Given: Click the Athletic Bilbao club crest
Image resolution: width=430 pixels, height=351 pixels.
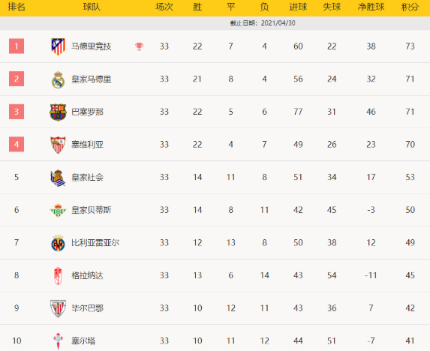Looking at the screenshot, I should tap(58, 308).
